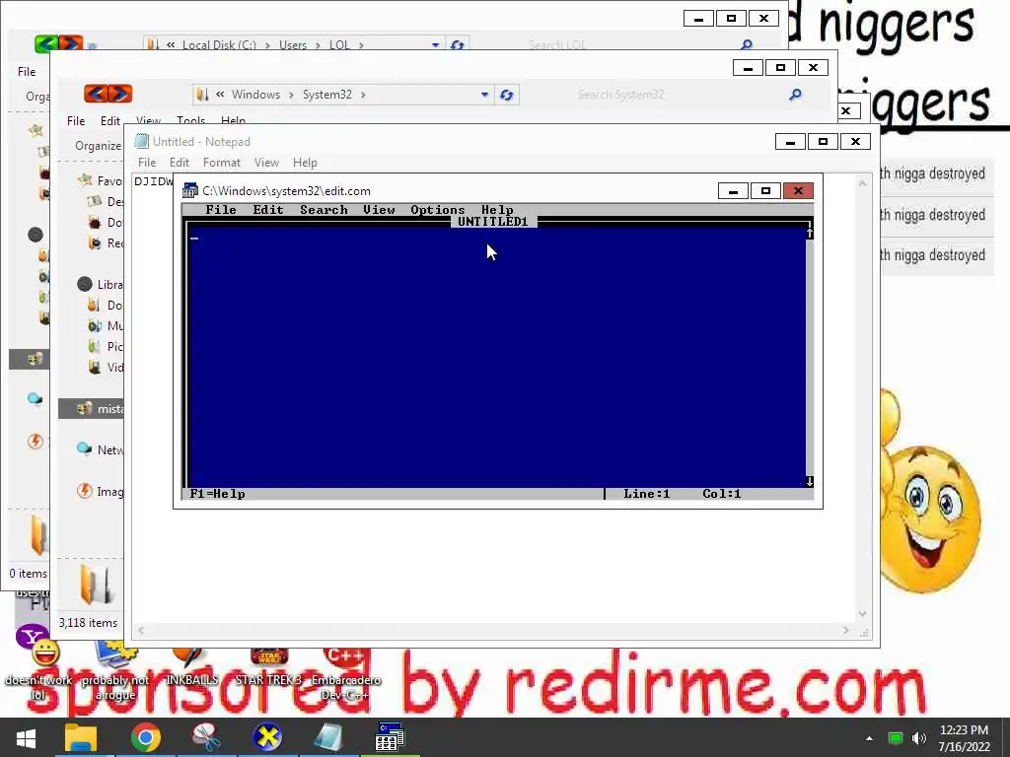Click System32 breadcrumb in address bar

click(x=327, y=95)
